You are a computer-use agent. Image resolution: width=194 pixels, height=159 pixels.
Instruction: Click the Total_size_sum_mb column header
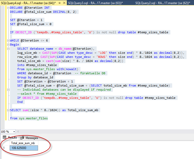(x=24, y=143)
